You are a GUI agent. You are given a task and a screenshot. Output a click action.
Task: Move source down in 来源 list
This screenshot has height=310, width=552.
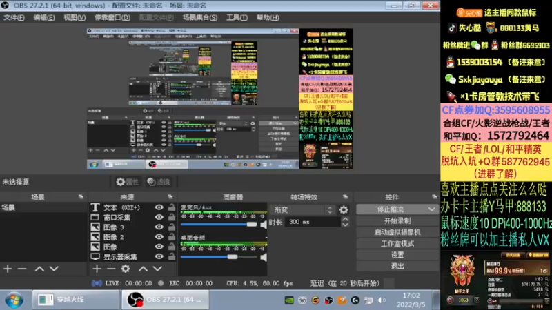click(157, 269)
